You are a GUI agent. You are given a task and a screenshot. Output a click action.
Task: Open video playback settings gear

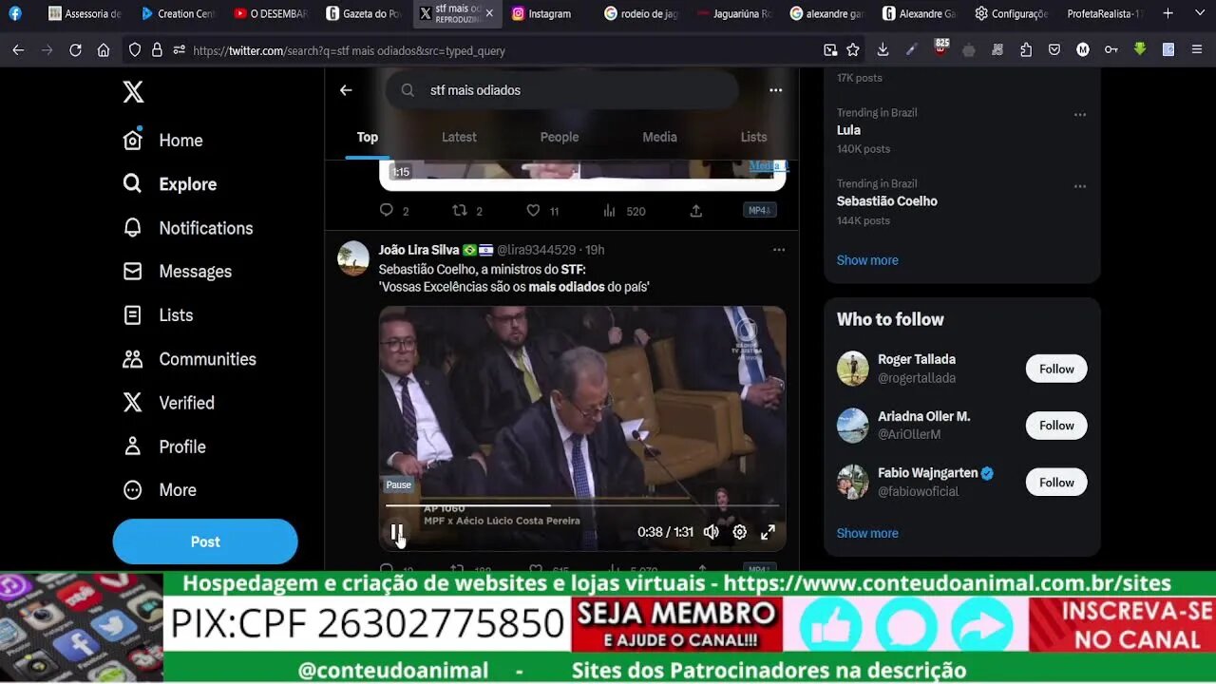tap(740, 532)
